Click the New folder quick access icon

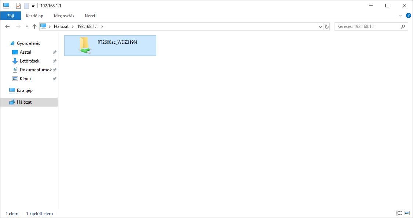pos(26,6)
